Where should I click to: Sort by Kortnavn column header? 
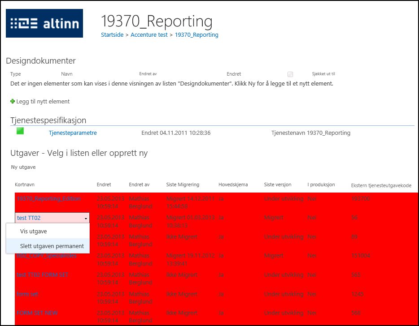coord(25,184)
